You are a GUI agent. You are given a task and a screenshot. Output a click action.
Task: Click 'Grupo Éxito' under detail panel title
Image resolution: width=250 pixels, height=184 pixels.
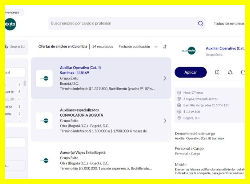tap(214, 55)
